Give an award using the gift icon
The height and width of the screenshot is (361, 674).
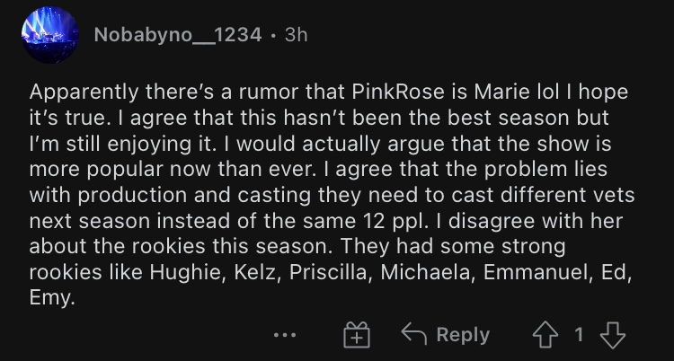pyautogui.click(x=357, y=335)
